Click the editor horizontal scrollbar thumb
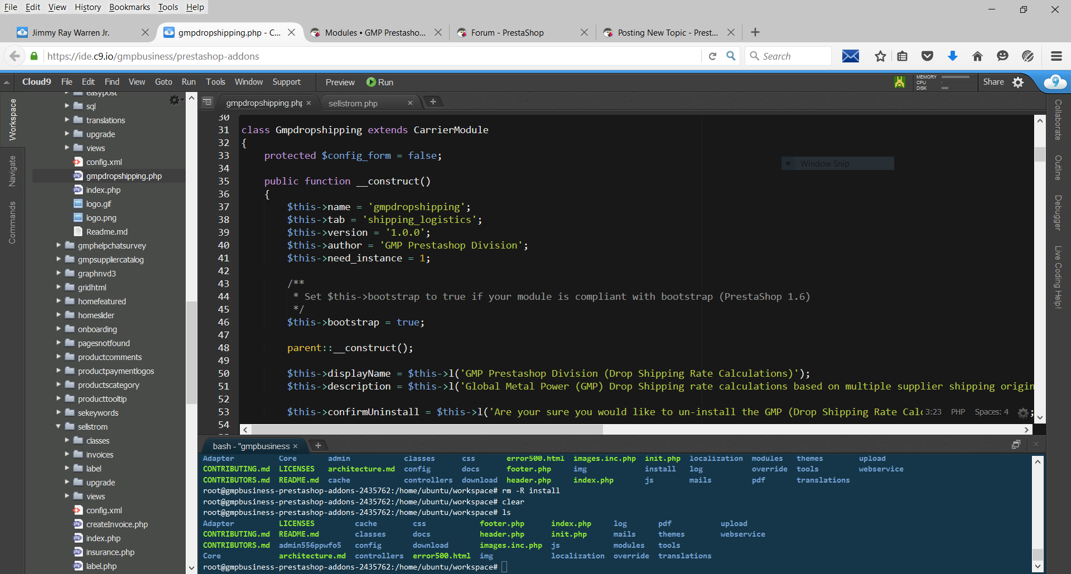The image size is (1071, 574). [x=427, y=430]
